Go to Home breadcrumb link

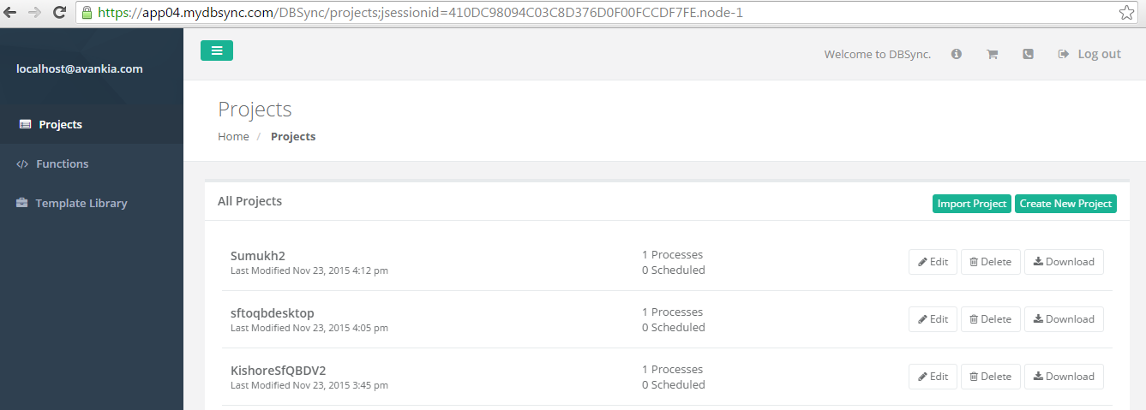[233, 136]
